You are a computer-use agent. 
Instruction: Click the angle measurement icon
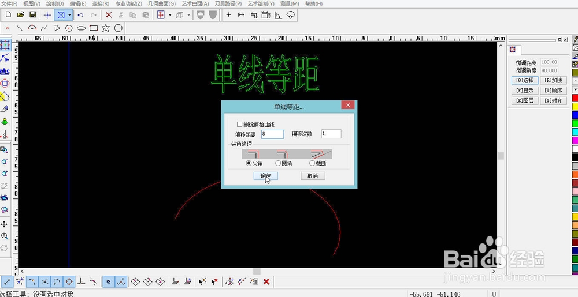click(279, 15)
